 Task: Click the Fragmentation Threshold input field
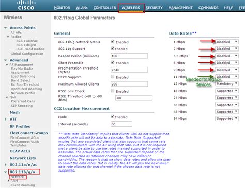[129, 70]
